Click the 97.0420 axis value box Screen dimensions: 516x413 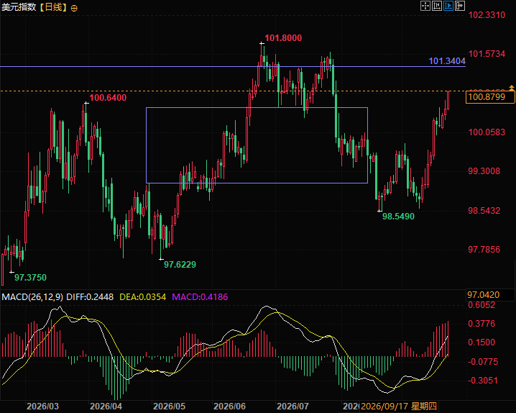490,295
